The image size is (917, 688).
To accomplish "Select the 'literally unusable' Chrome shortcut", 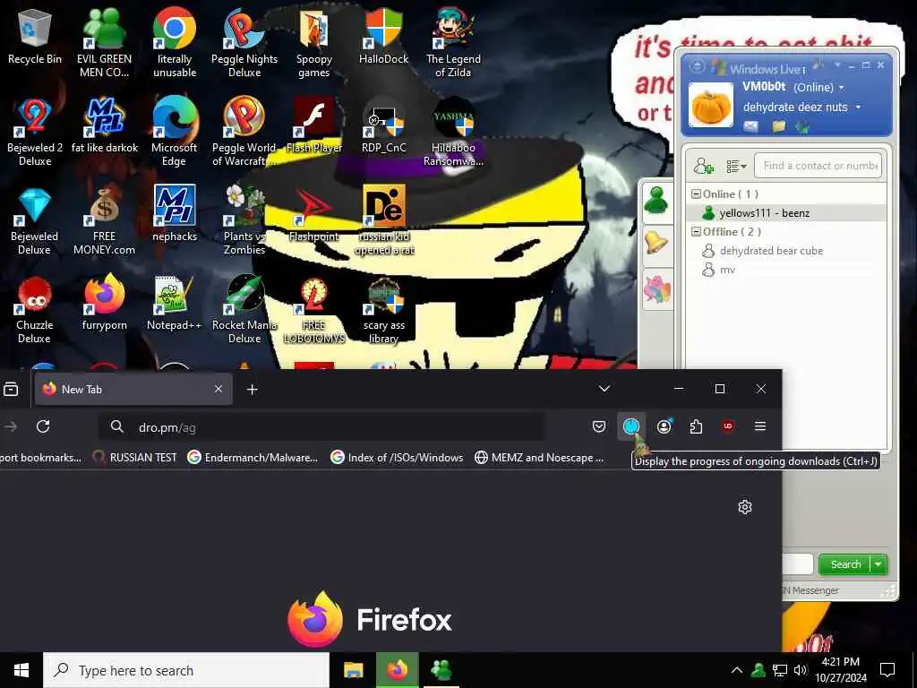I will tap(175, 43).
